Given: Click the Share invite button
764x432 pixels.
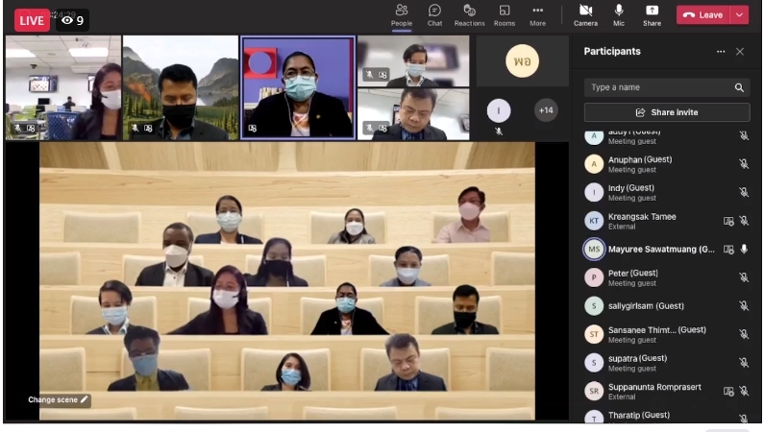Looking at the screenshot, I should (x=667, y=112).
